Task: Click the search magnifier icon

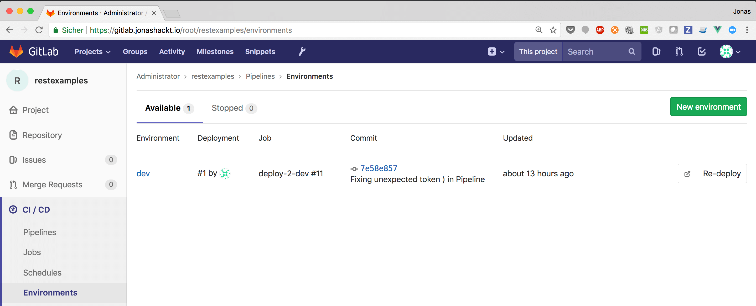Action: 631,52
